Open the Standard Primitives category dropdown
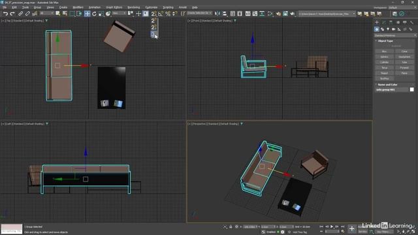 [395, 35]
